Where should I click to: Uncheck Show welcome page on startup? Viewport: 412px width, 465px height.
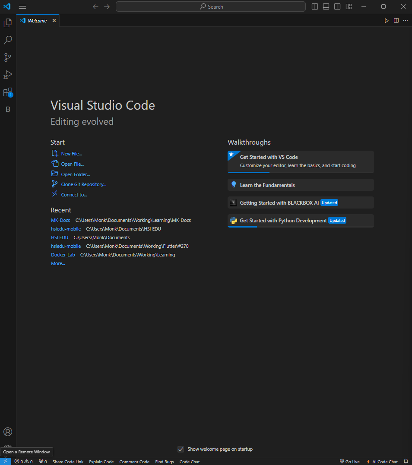coord(181,449)
